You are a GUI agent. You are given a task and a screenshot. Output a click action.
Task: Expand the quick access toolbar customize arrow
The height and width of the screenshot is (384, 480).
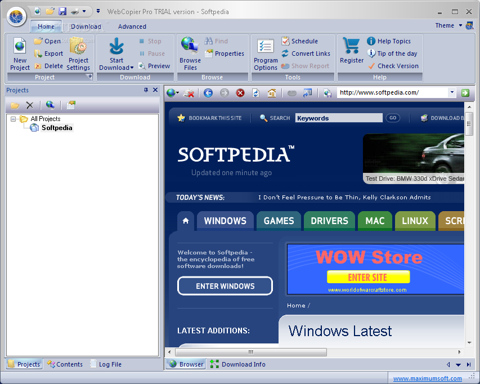[98, 11]
